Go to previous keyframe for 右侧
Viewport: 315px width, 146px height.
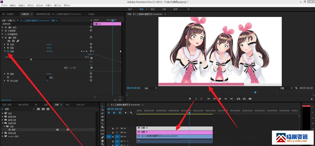[x=81, y=51]
